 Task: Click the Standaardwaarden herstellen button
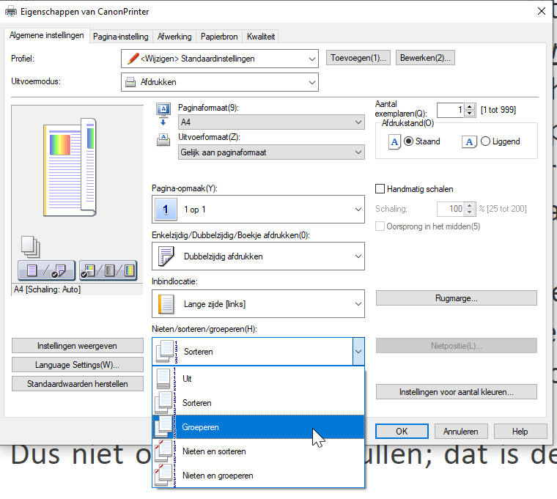coord(78,383)
